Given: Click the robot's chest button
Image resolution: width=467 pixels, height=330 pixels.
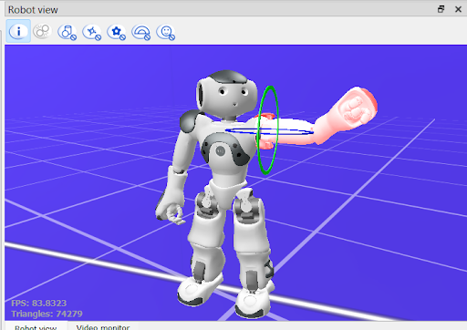Looking at the screenshot, I should (220, 150).
